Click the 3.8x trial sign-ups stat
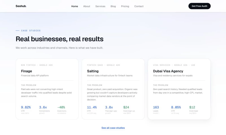Screen dimensions: 226x135 coord(109,107)
